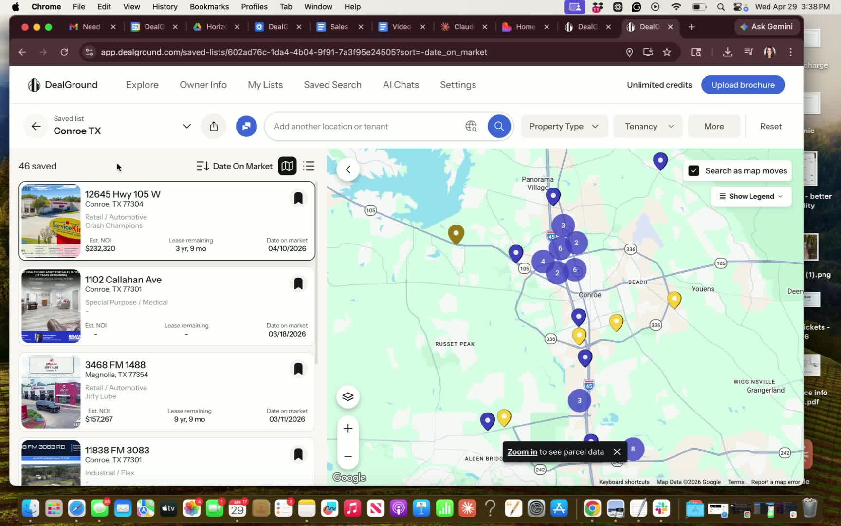
Task: Go to My Lists
Action: tap(265, 85)
